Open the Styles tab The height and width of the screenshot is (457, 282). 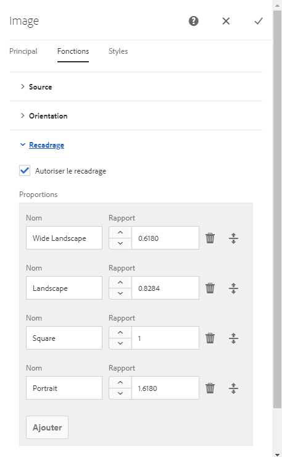pyautogui.click(x=118, y=51)
